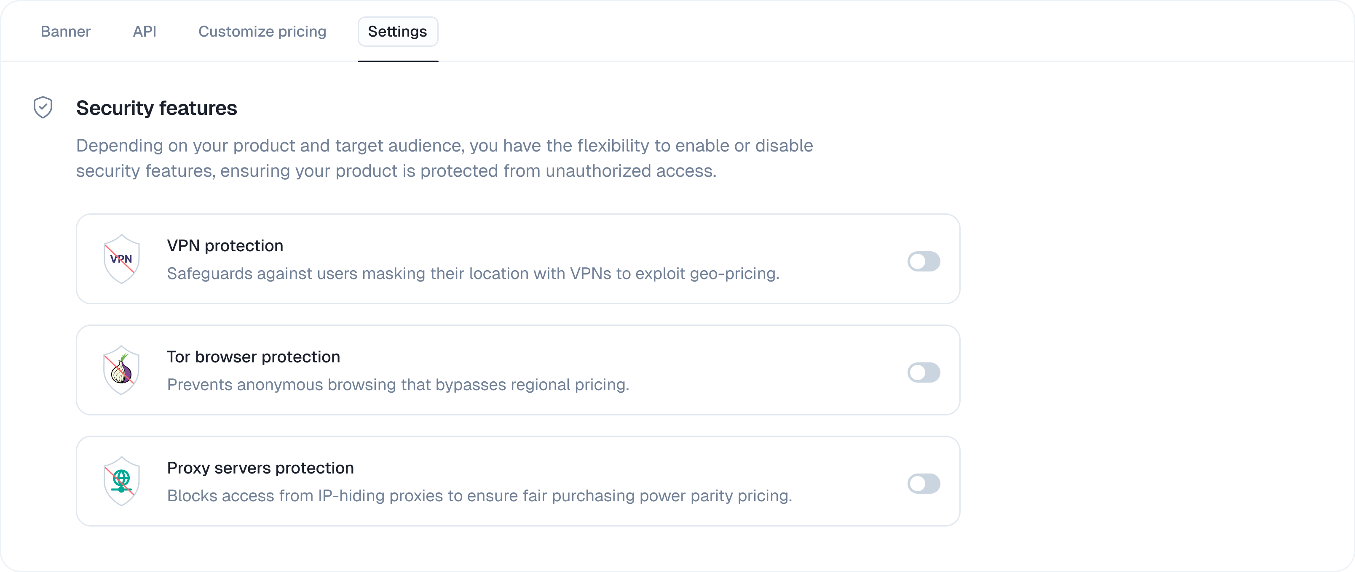Enable Tor browser protection

924,372
